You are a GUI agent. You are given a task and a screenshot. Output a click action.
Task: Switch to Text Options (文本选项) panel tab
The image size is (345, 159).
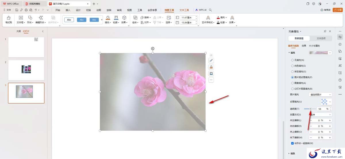click(x=321, y=38)
